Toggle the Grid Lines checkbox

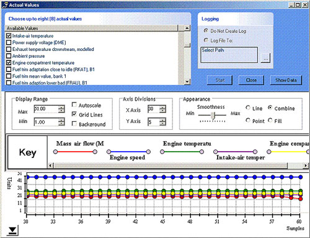click(74, 114)
